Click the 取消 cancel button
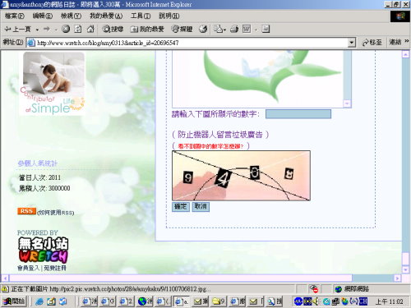Screen dimensions: 411x308 click(201, 207)
